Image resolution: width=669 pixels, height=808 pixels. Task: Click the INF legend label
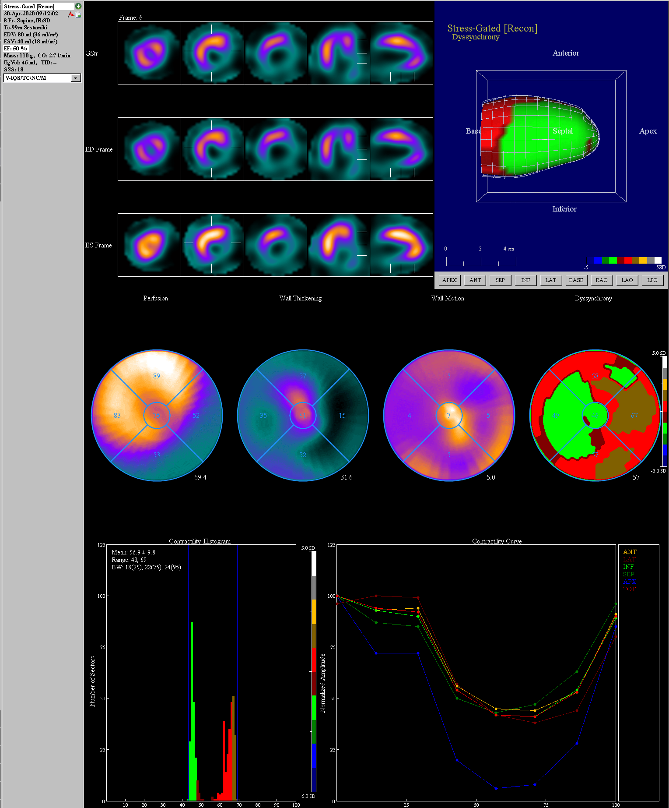click(x=628, y=567)
